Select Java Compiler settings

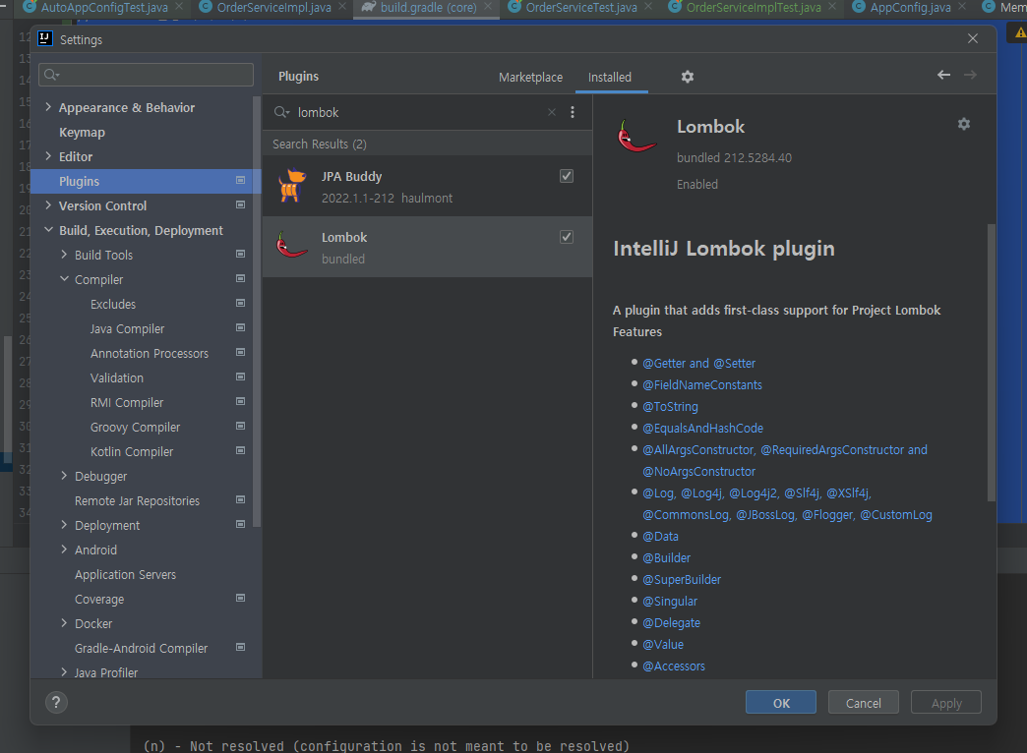(x=127, y=328)
